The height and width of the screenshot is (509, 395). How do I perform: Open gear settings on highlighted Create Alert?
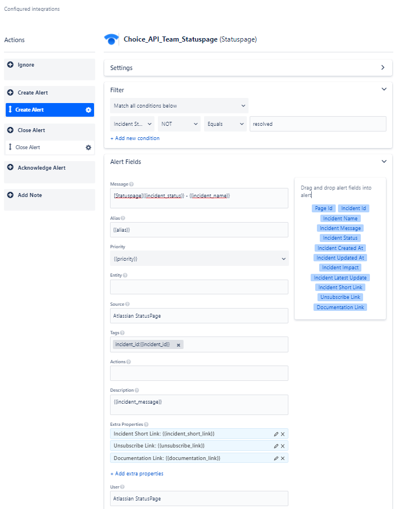coord(88,110)
